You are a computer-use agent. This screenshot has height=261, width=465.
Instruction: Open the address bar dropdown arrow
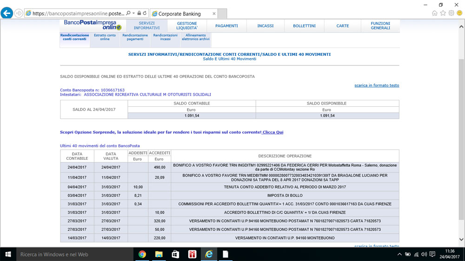(x=133, y=13)
